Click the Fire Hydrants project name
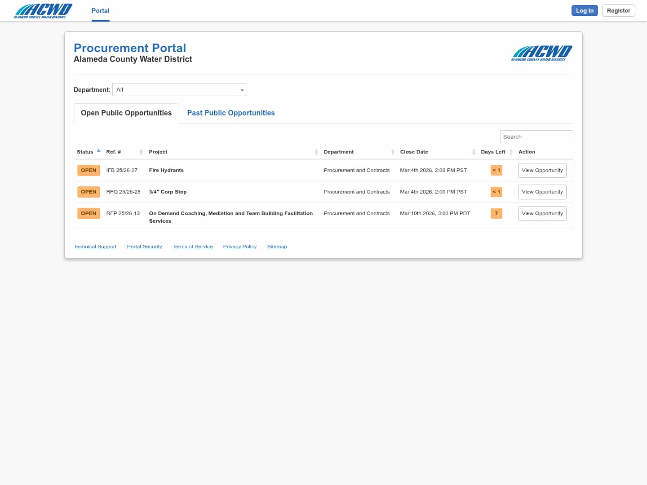Screen dimensions: 647x485 (x=166, y=171)
